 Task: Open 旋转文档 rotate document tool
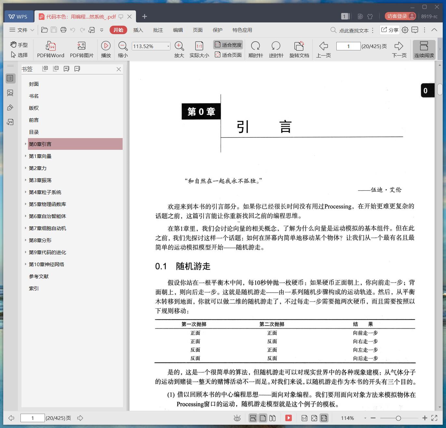[299, 49]
